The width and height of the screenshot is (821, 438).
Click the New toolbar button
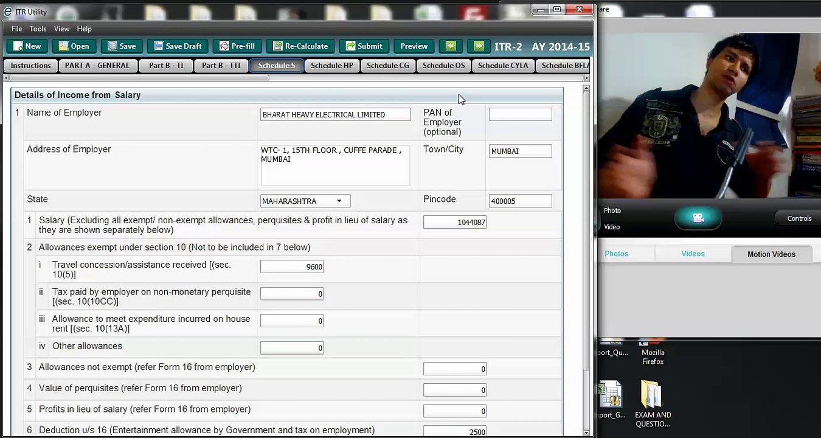tap(27, 46)
